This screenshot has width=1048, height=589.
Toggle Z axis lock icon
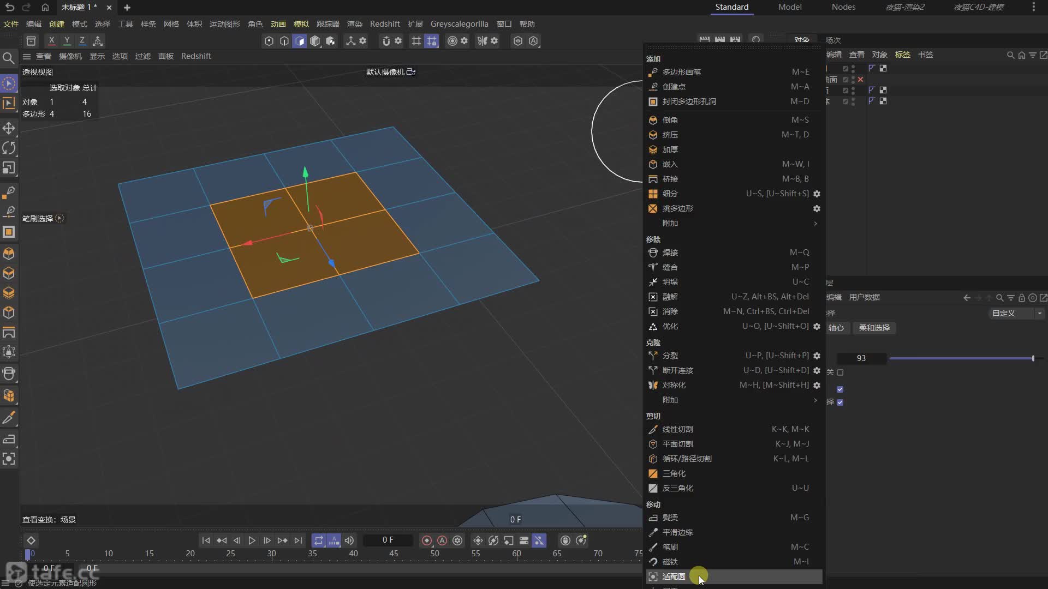tap(82, 40)
